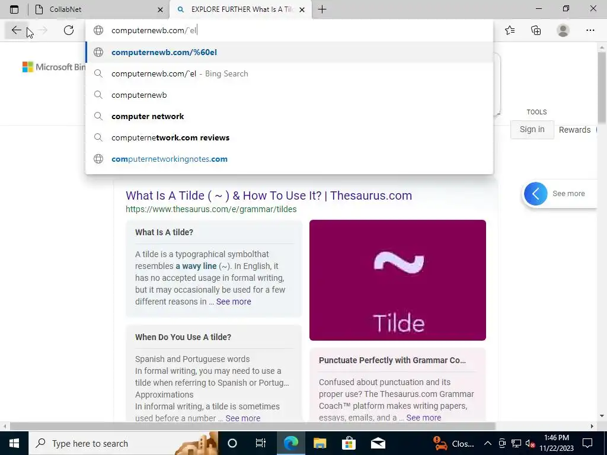
Task: Open File Explorer from taskbar
Action: pyautogui.click(x=320, y=443)
